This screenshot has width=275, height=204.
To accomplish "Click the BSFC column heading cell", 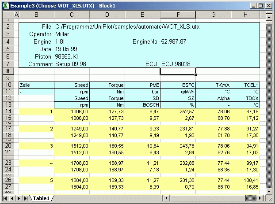I will (178, 85).
